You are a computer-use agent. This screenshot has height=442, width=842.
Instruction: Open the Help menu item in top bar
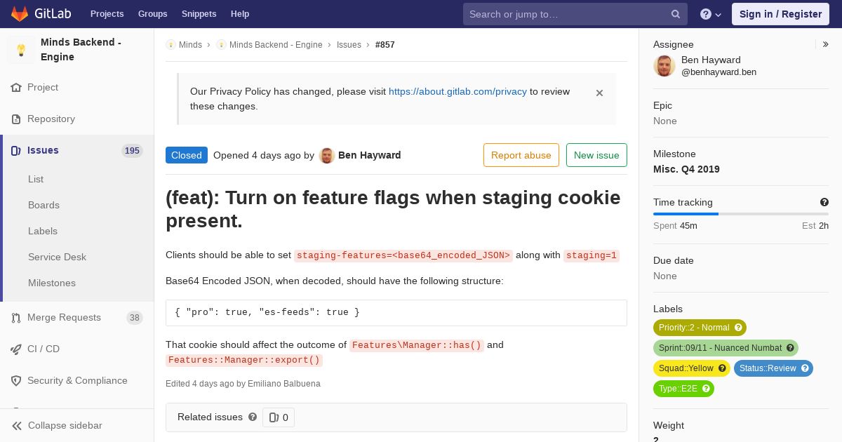click(x=240, y=14)
